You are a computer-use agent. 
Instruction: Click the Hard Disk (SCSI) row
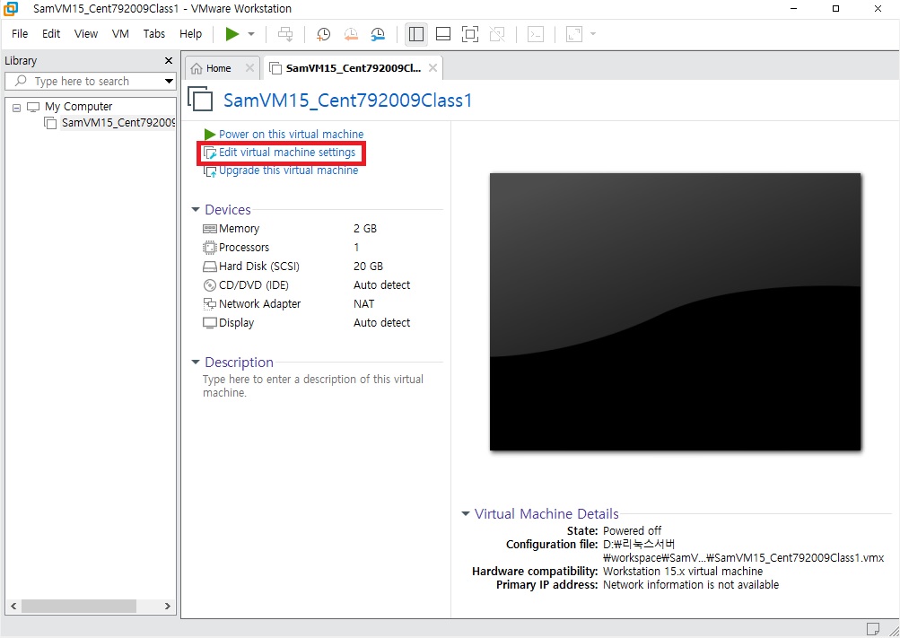click(307, 267)
